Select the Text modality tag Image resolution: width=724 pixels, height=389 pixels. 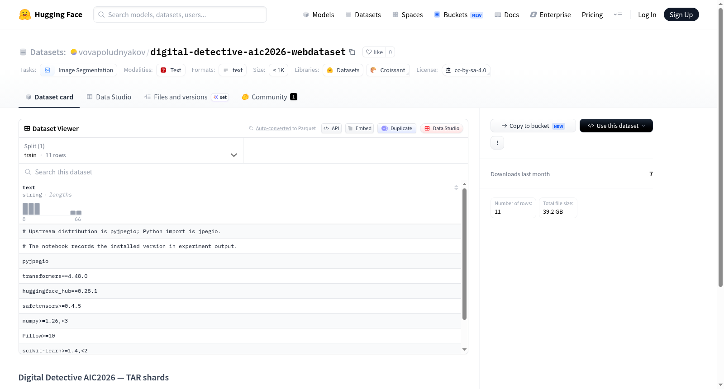click(171, 70)
